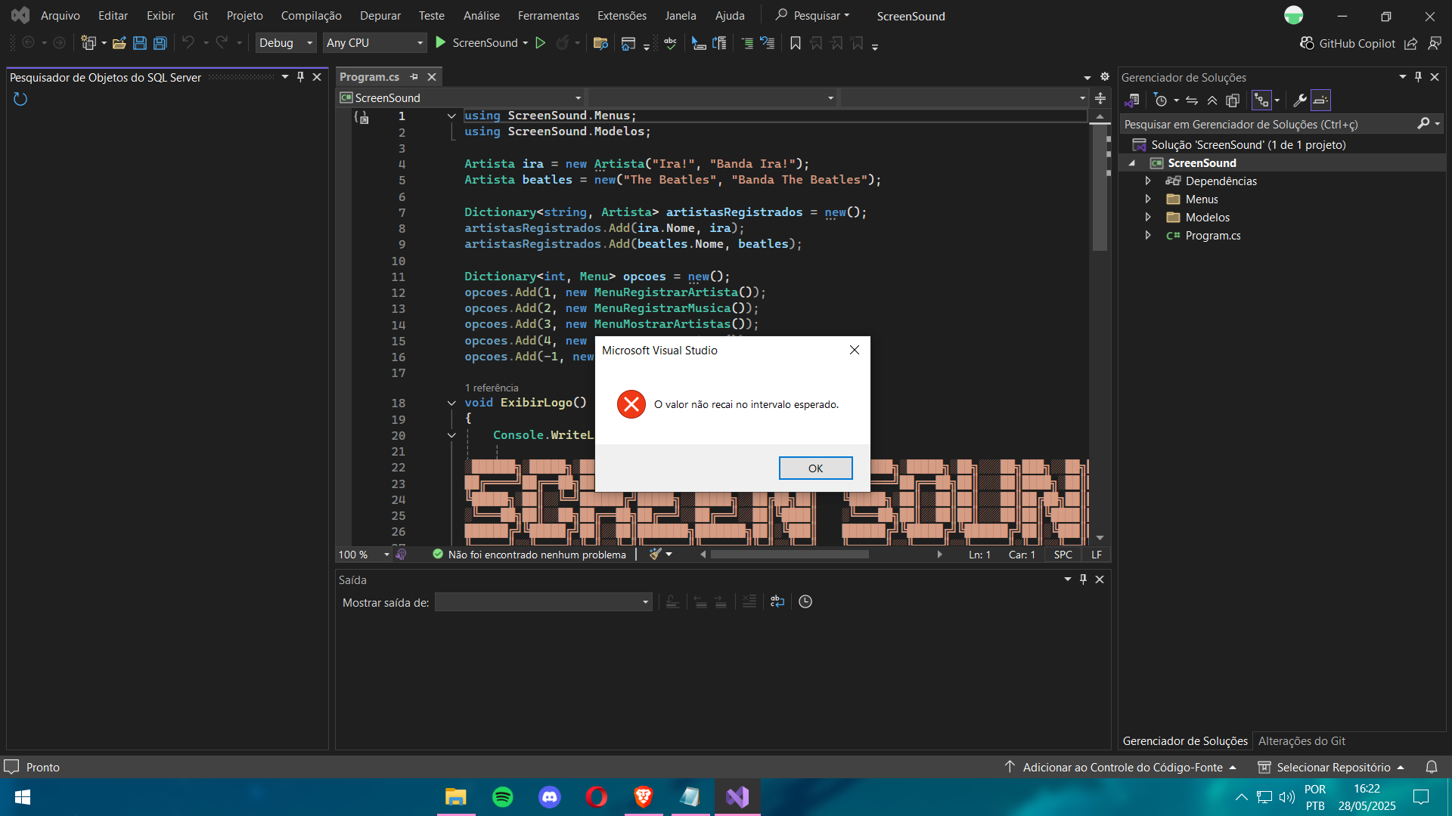Click OK in the error dialog
Viewport: 1452px width, 816px height.
click(815, 468)
